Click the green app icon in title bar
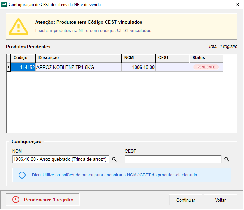Image resolution: width=244 pixels, height=210 pixels. [4, 5]
